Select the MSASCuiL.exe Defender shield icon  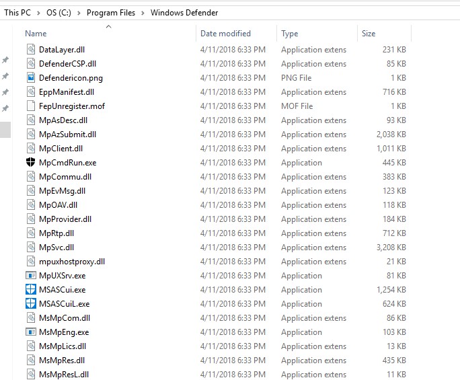tap(31, 303)
